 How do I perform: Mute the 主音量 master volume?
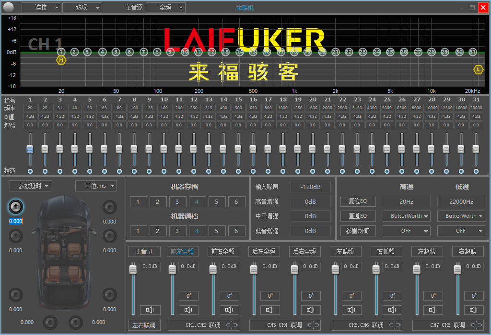(x=150, y=310)
